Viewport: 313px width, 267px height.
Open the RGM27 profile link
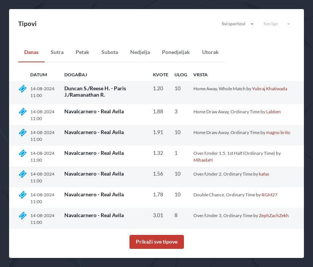[x=269, y=194]
